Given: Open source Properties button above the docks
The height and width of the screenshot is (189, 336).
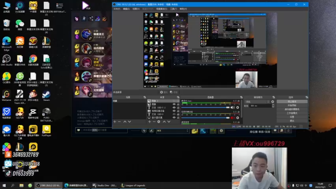Looking at the screenshot, I should pyautogui.click(x=164, y=92).
